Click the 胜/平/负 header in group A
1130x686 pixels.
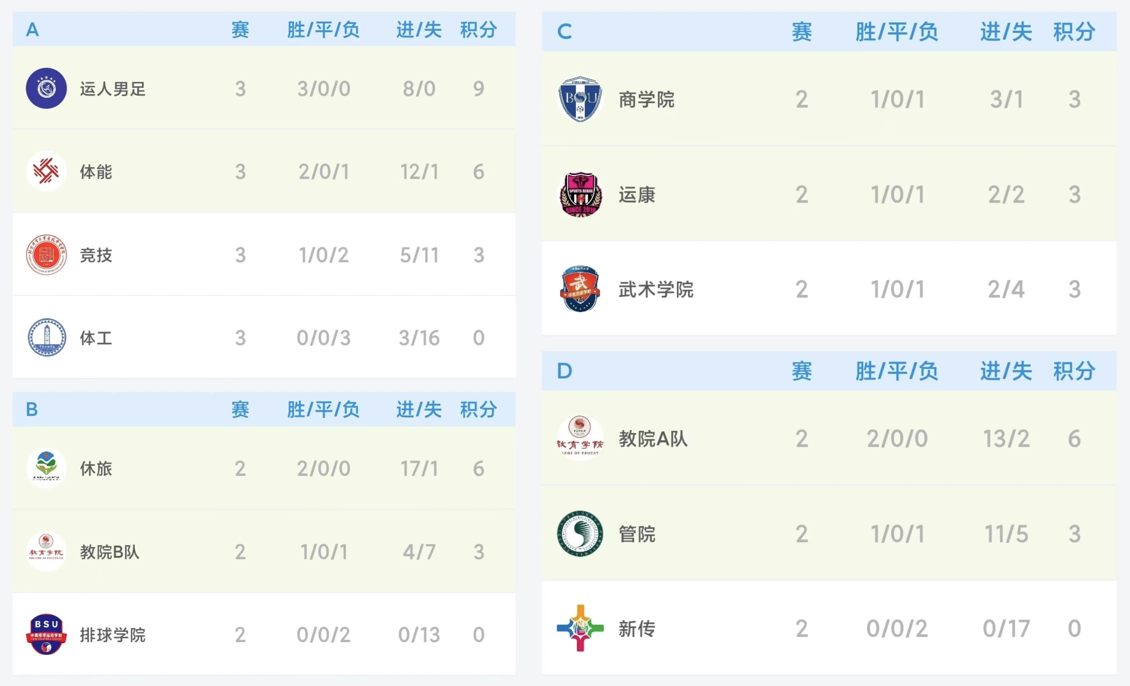point(323,30)
